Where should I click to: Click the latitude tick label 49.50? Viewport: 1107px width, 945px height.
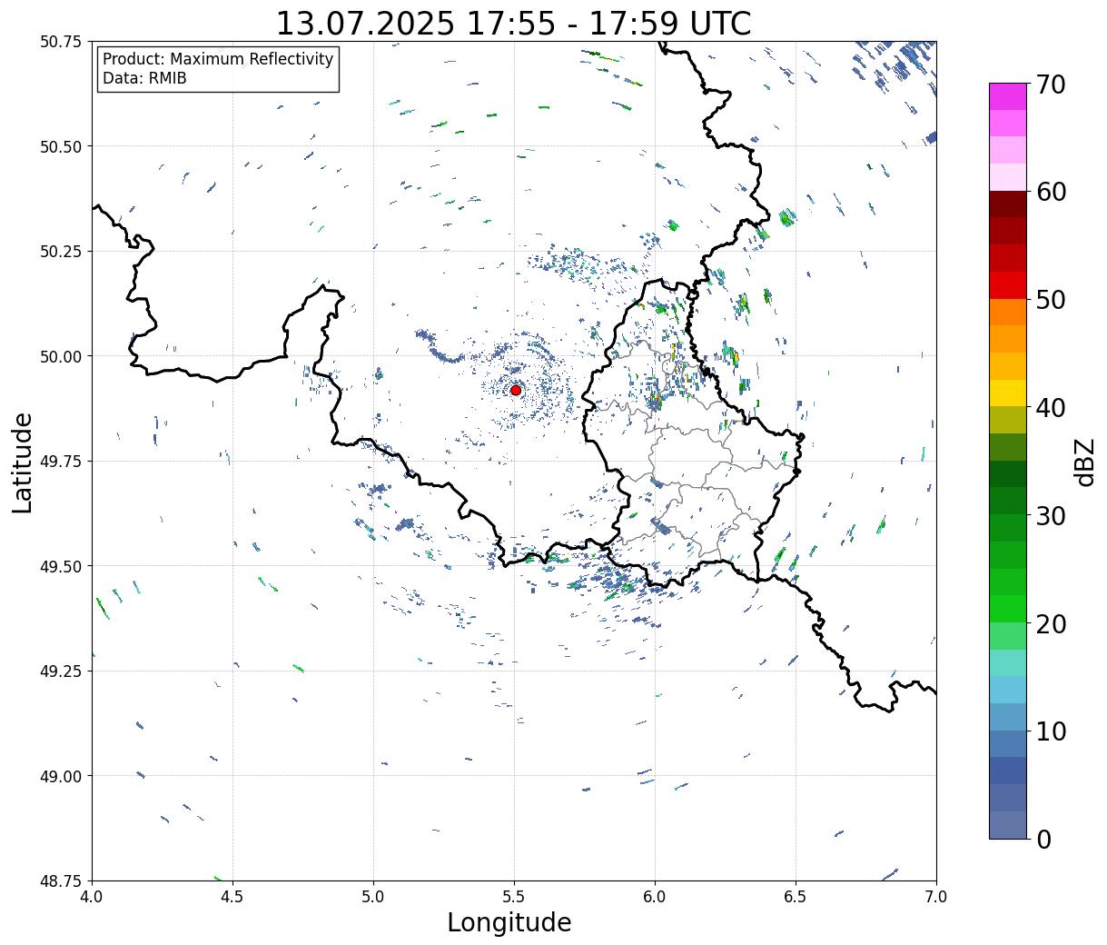coord(61,566)
